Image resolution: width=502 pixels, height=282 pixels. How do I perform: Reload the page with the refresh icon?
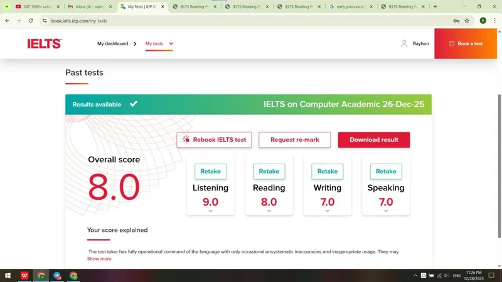(x=31, y=21)
